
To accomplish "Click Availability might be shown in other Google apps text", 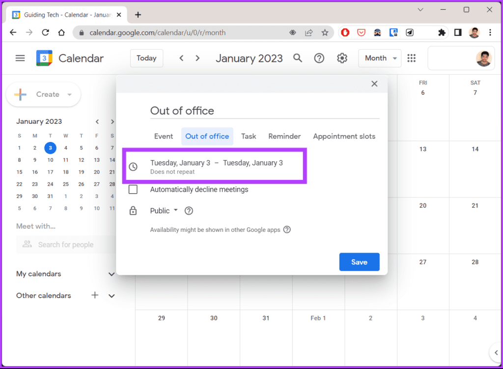I will coord(215,230).
